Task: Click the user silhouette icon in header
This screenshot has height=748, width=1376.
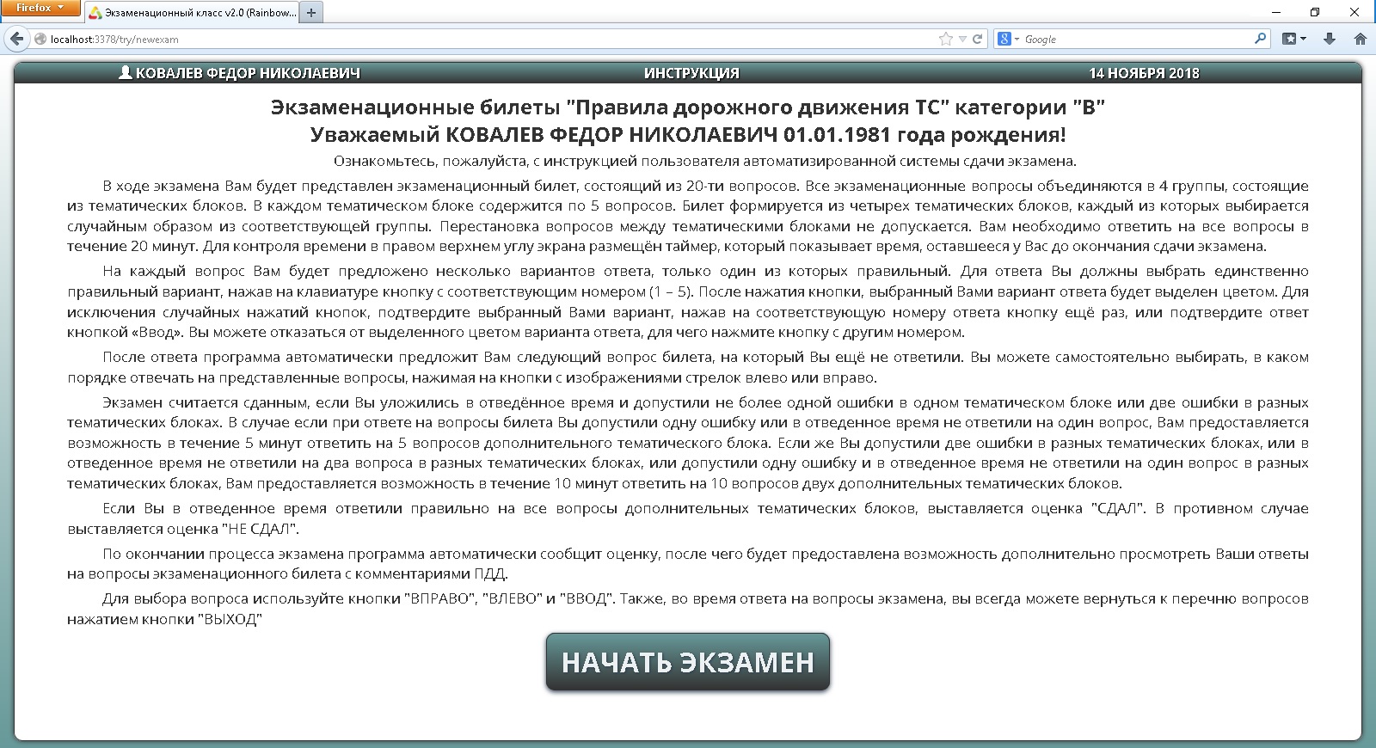Action: 125,73
